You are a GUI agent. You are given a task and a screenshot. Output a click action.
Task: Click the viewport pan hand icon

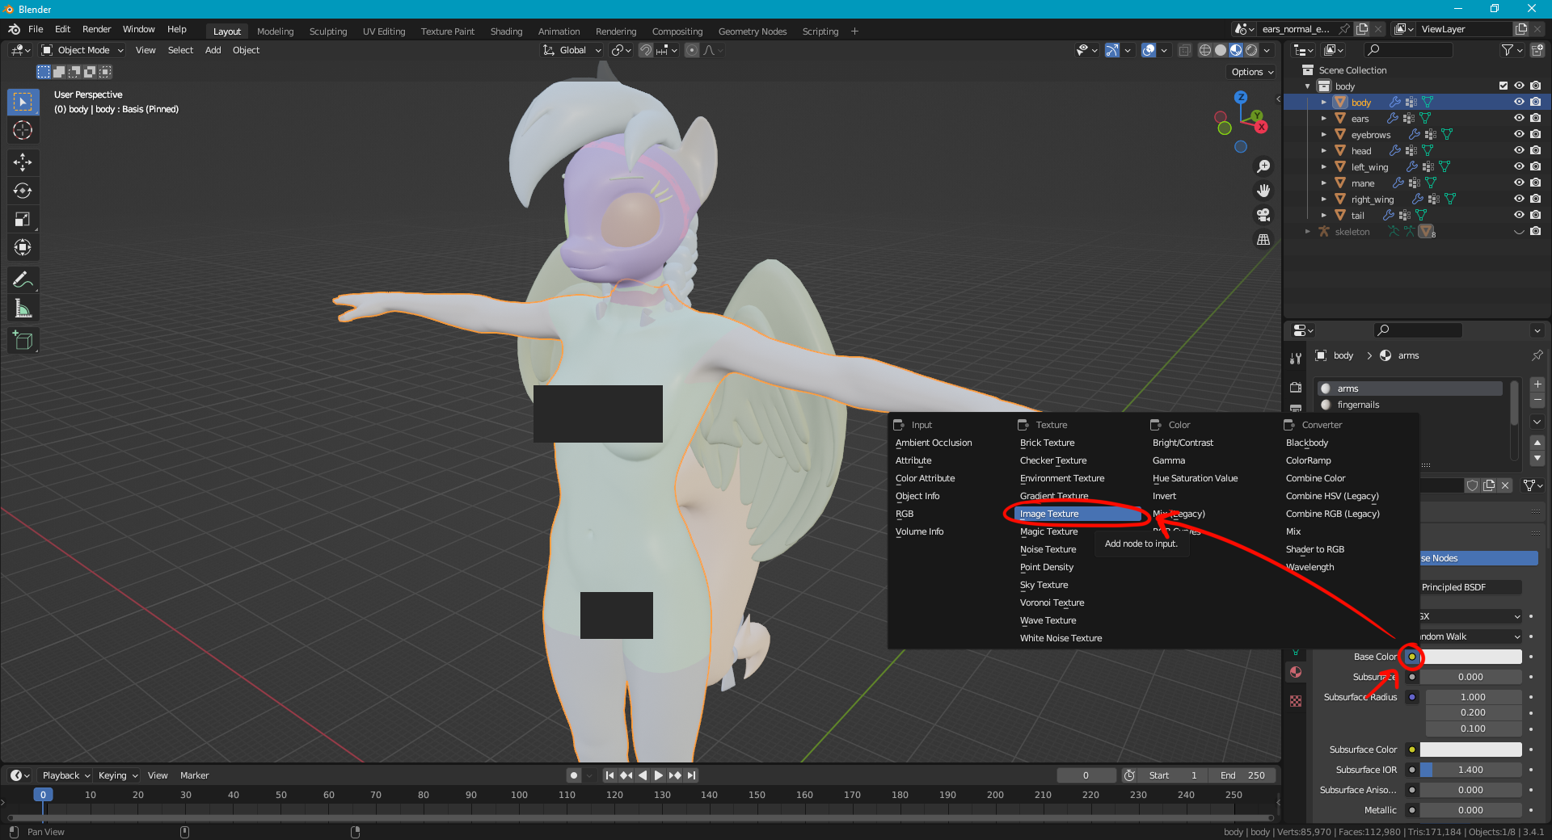tap(1263, 191)
